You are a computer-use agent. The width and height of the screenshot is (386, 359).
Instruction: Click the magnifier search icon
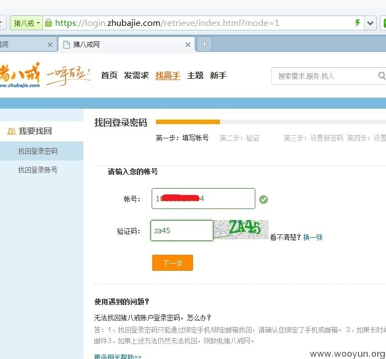tap(382, 76)
